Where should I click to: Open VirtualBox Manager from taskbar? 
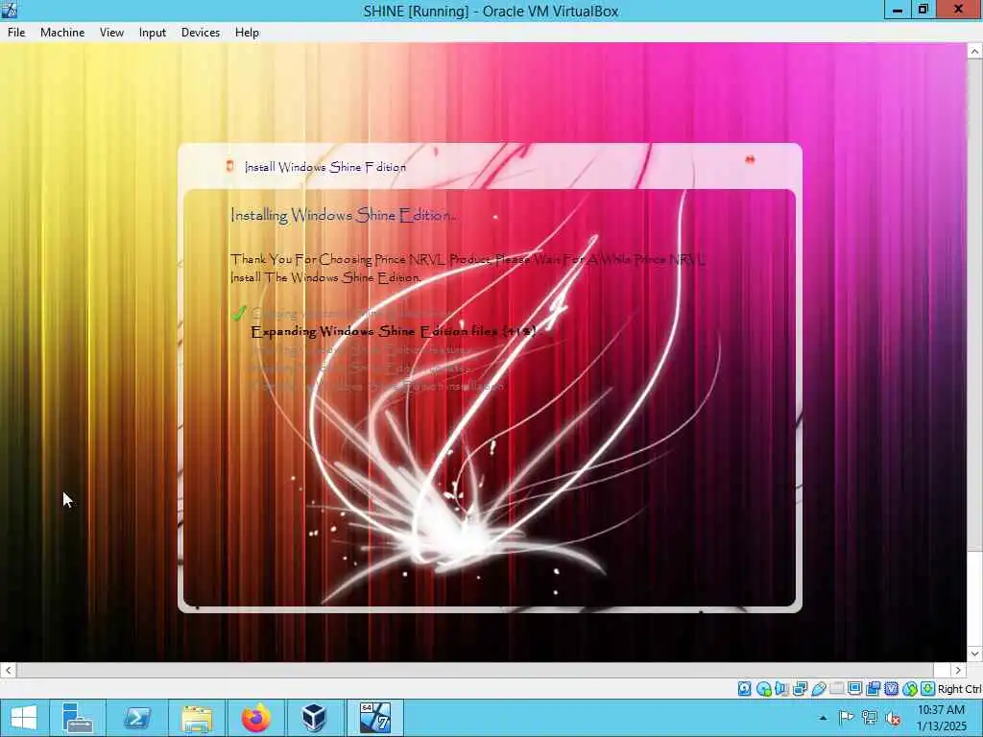314,718
